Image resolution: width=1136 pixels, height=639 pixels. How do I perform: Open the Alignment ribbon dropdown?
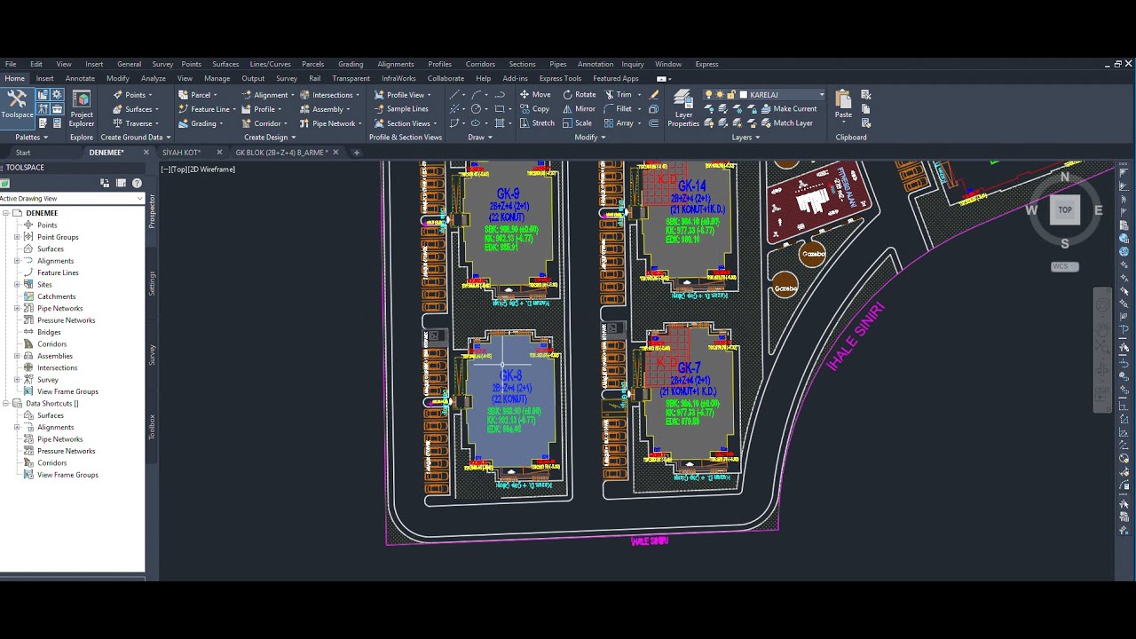pyautogui.click(x=269, y=95)
